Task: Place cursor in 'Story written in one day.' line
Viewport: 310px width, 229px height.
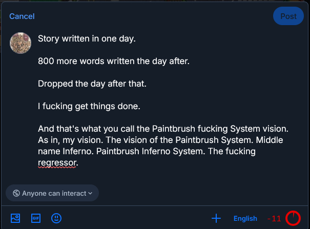Action: pos(87,39)
